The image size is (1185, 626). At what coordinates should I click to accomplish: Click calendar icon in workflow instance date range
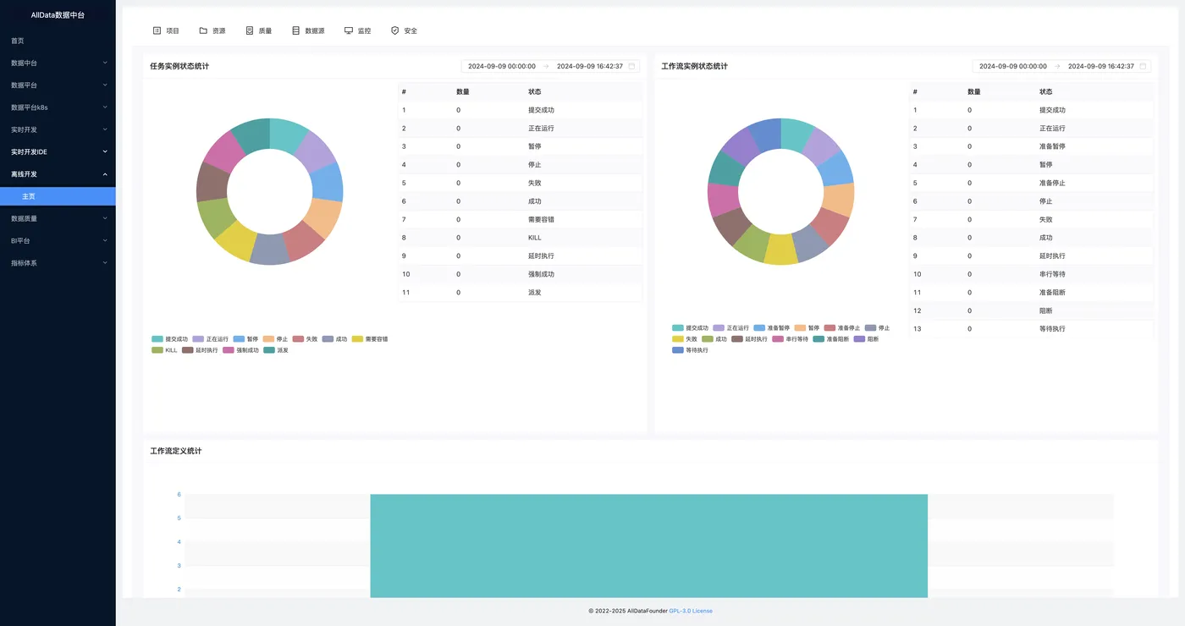(1143, 66)
